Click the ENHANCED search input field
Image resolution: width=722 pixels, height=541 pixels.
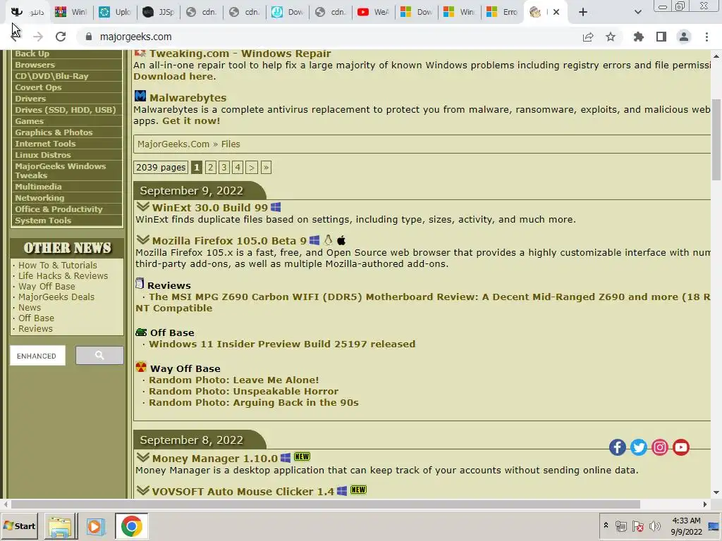point(37,356)
